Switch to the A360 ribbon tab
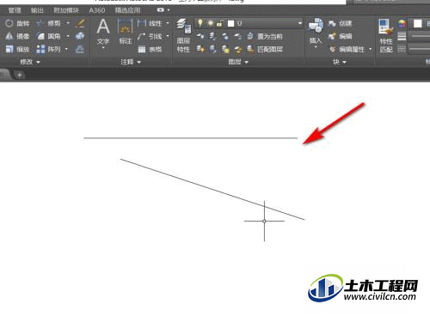The image size is (430, 322). click(x=97, y=10)
